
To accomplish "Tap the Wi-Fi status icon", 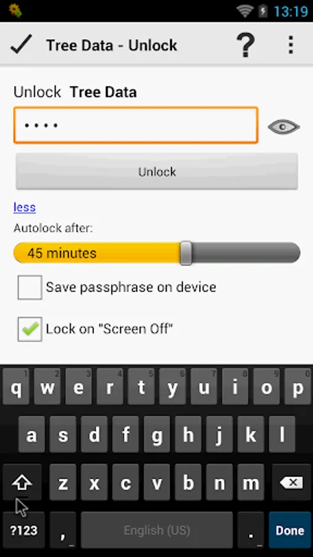I will tap(245, 11).
